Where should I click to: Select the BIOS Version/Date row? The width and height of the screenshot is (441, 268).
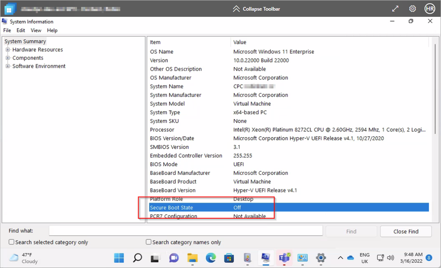point(289,138)
